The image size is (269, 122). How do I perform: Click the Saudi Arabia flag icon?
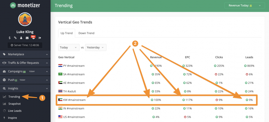[60, 74]
